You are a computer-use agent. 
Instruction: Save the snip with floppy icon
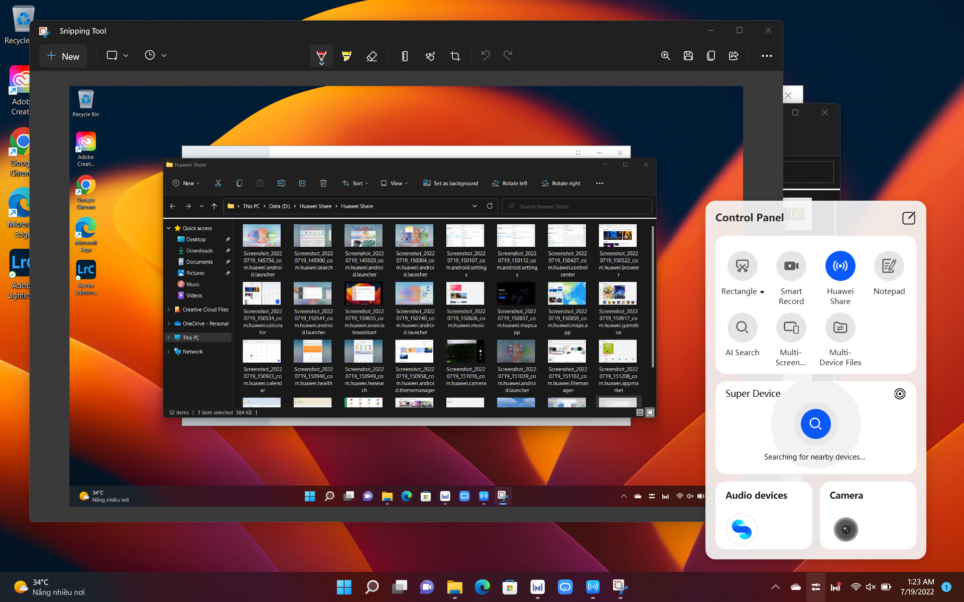coord(688,56)
